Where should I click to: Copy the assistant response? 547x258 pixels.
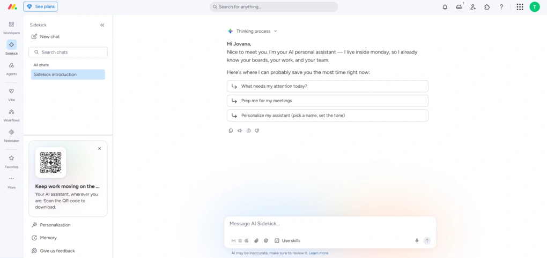231,131
